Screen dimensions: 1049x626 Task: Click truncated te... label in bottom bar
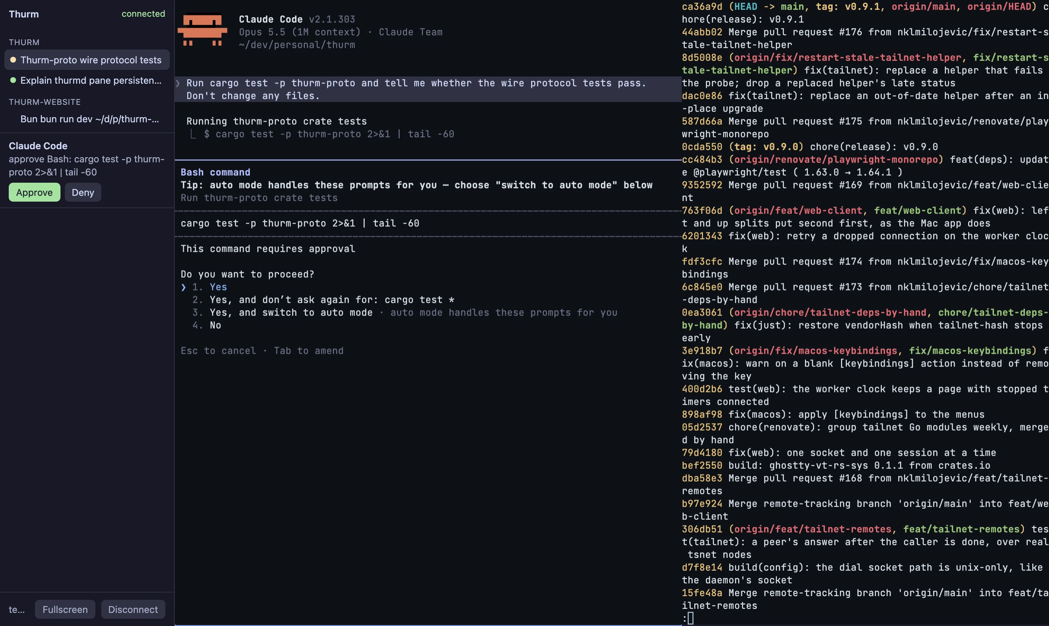click(16, 609)
